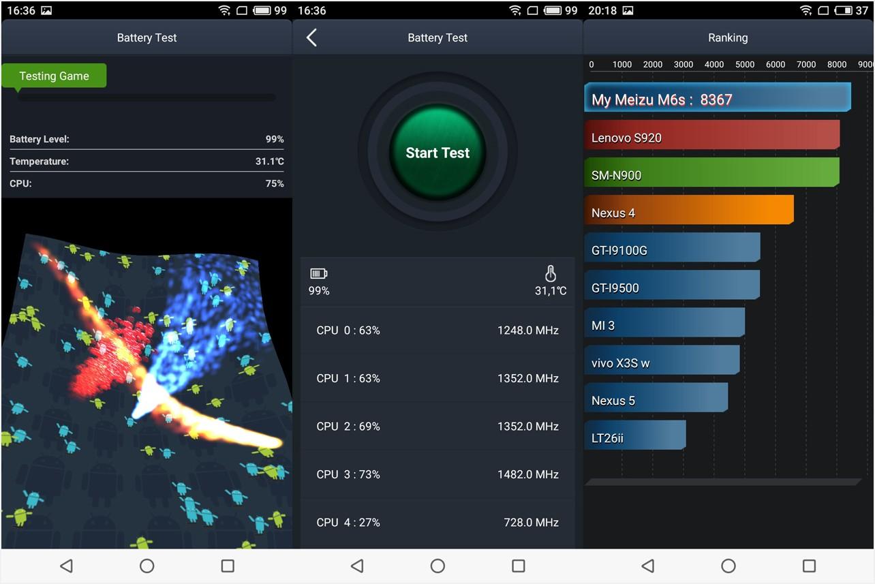Screen dimensions: 875x584
Task: Open recent apps square in right screen
Action: click(809, 566)
